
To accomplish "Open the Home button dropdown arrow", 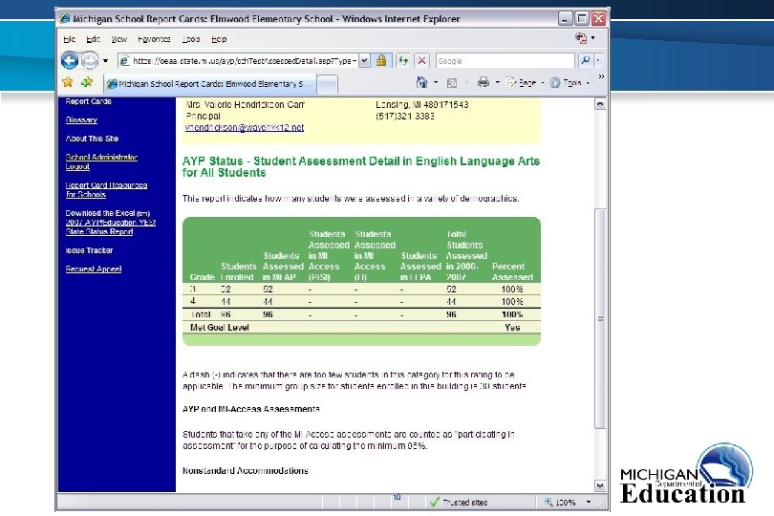I will 436,83.
